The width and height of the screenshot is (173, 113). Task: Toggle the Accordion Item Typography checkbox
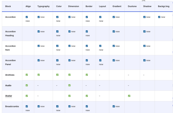tap(39, 46)
